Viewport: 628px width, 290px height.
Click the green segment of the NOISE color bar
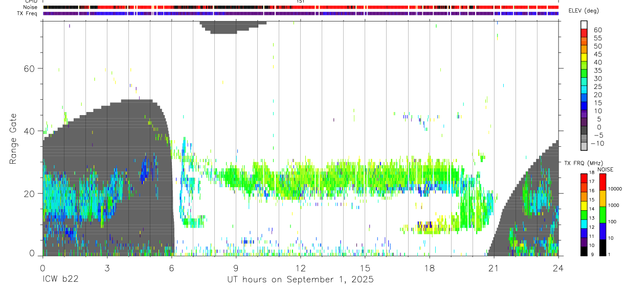[603, 214]
